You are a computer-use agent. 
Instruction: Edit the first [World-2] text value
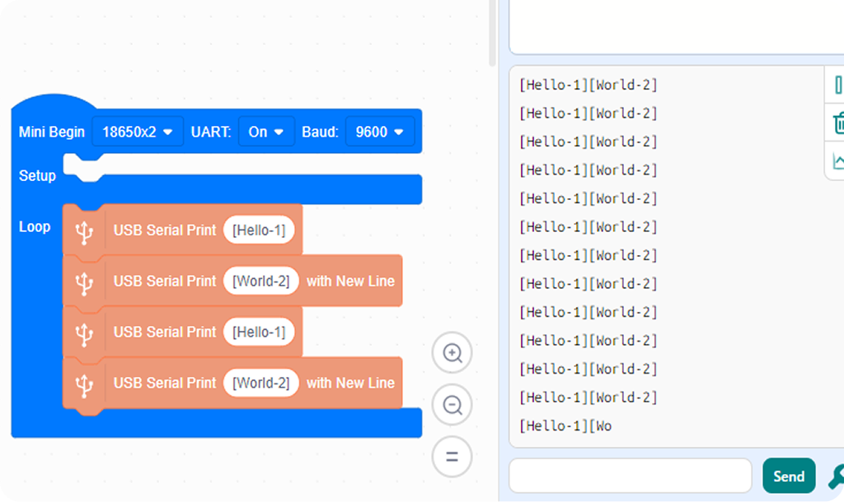261,281
